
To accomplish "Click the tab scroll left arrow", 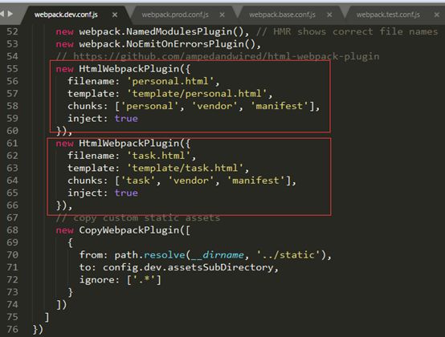I will [2, 14].
